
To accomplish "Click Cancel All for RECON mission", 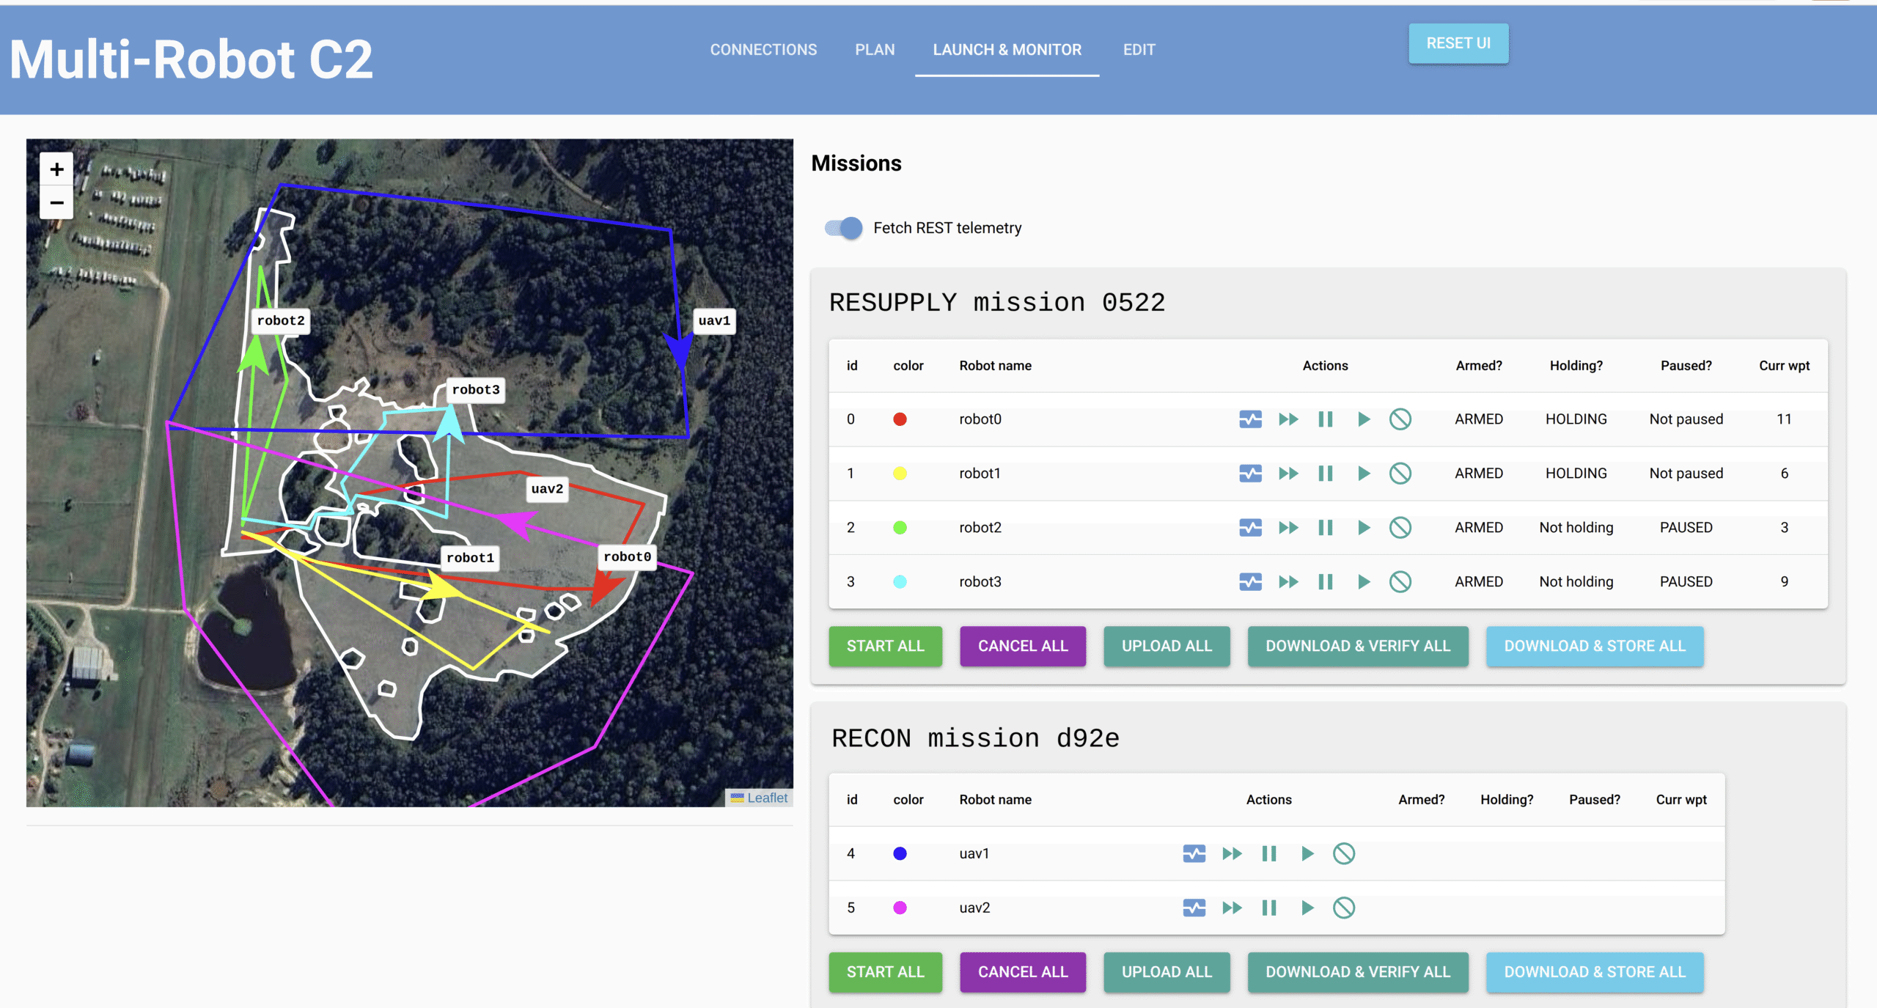I will tap(1022, 971).
